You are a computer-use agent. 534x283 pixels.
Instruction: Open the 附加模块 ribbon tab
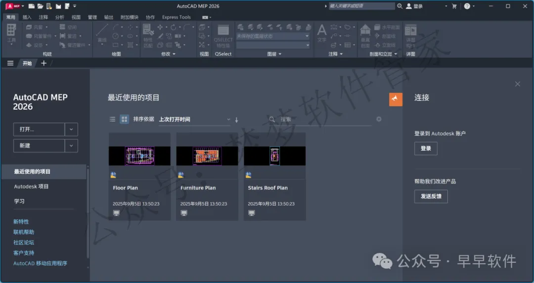130,17
